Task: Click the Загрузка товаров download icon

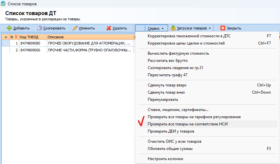Action: (x=173, y=28)
